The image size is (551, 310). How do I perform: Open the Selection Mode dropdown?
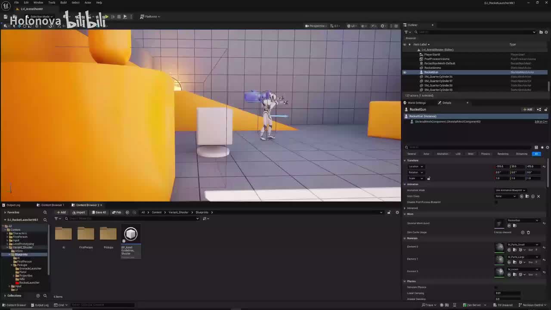click(40, 17)
